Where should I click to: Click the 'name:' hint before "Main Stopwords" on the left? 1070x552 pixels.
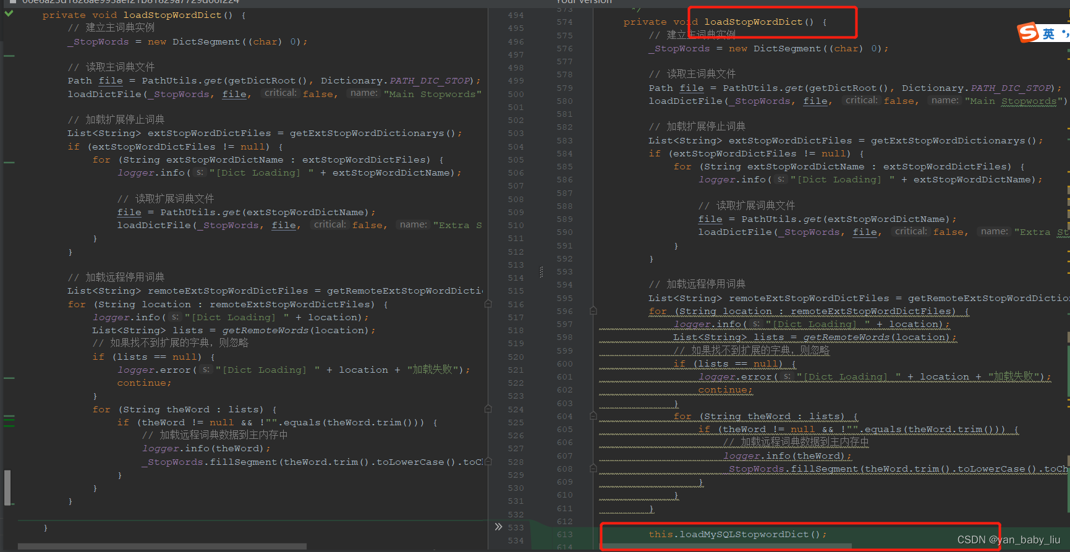pyautogui.click(x=363, y=93)
